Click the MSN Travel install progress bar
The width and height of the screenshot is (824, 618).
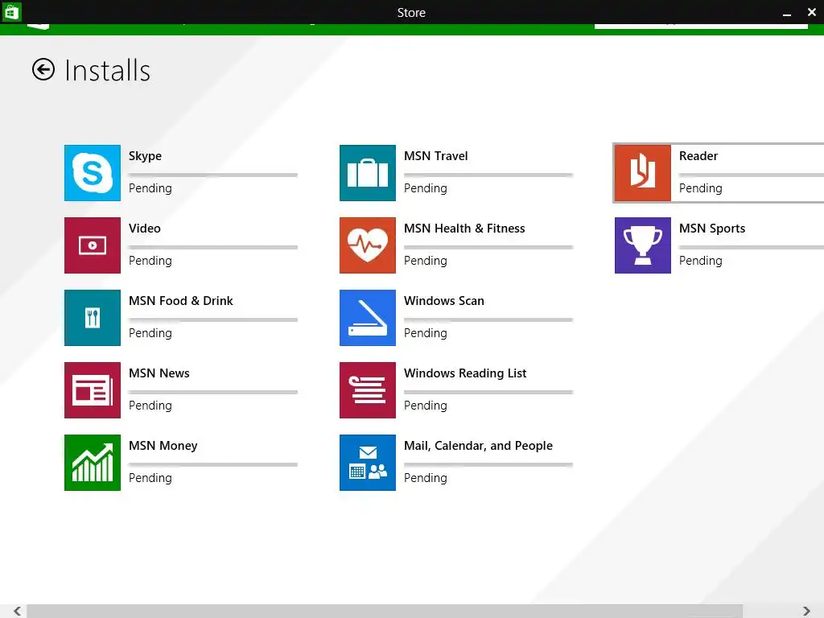click(488, 175)
